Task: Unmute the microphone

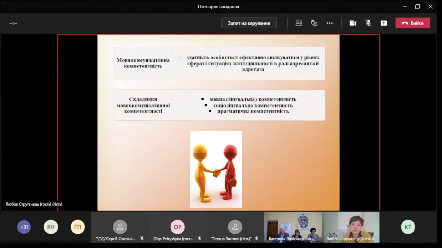Action: coord(368,23)
